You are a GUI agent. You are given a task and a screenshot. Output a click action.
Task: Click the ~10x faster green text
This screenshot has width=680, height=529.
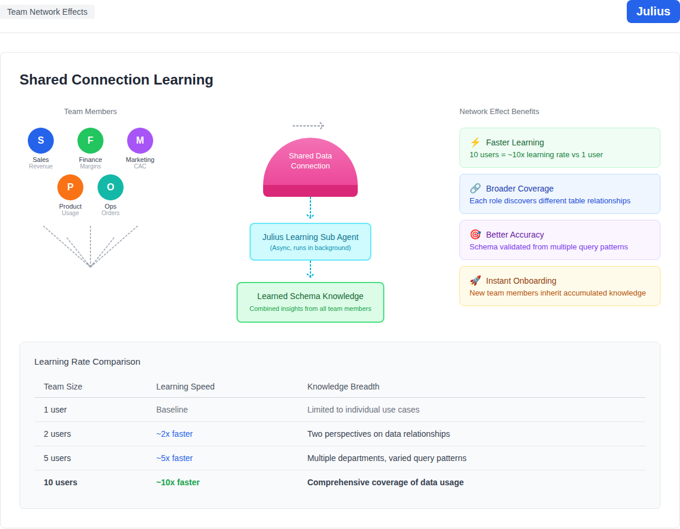pos(178,482)
